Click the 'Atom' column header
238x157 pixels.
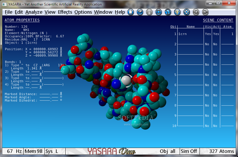pyautogui.click(x=228, y=27)
